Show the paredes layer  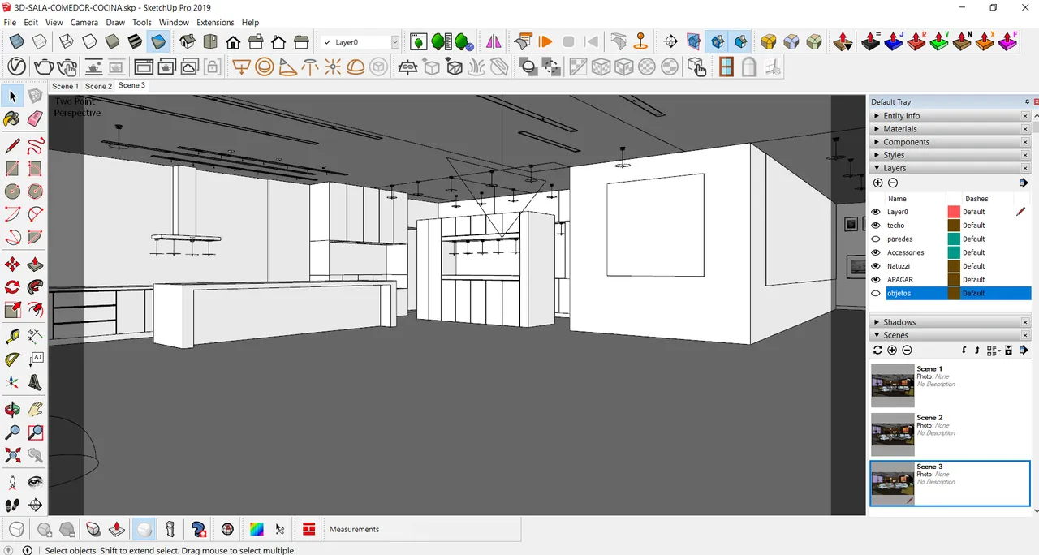(876, 239)
